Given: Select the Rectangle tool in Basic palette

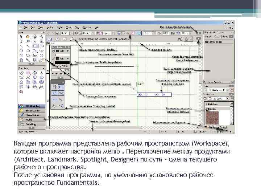Looking at the screenshot, I should tap(35, 46).
